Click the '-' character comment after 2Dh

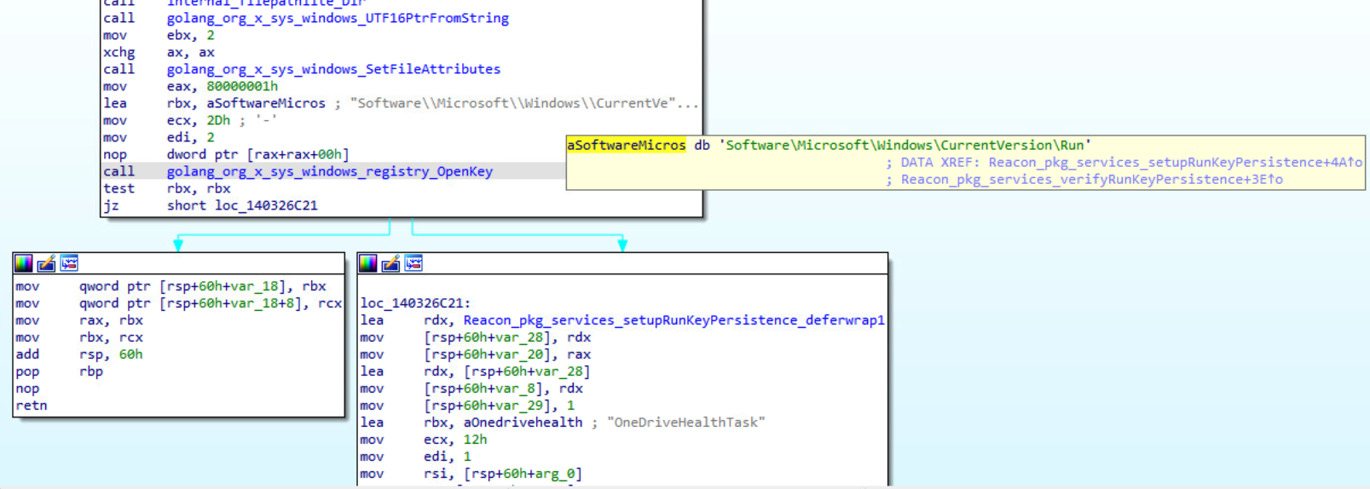(x=266, y=120)
